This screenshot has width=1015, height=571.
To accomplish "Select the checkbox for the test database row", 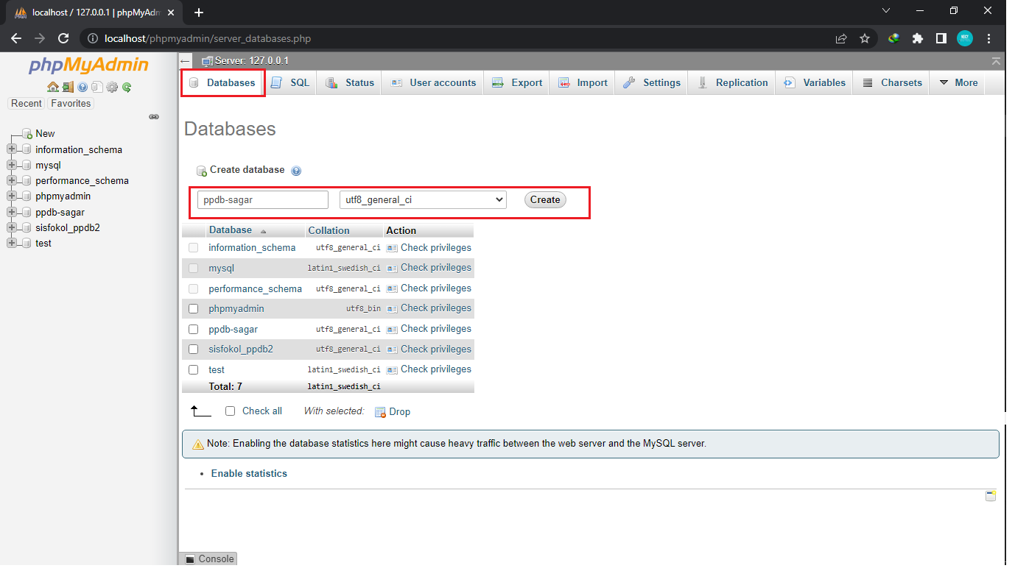I will click(x=194, y=369).
